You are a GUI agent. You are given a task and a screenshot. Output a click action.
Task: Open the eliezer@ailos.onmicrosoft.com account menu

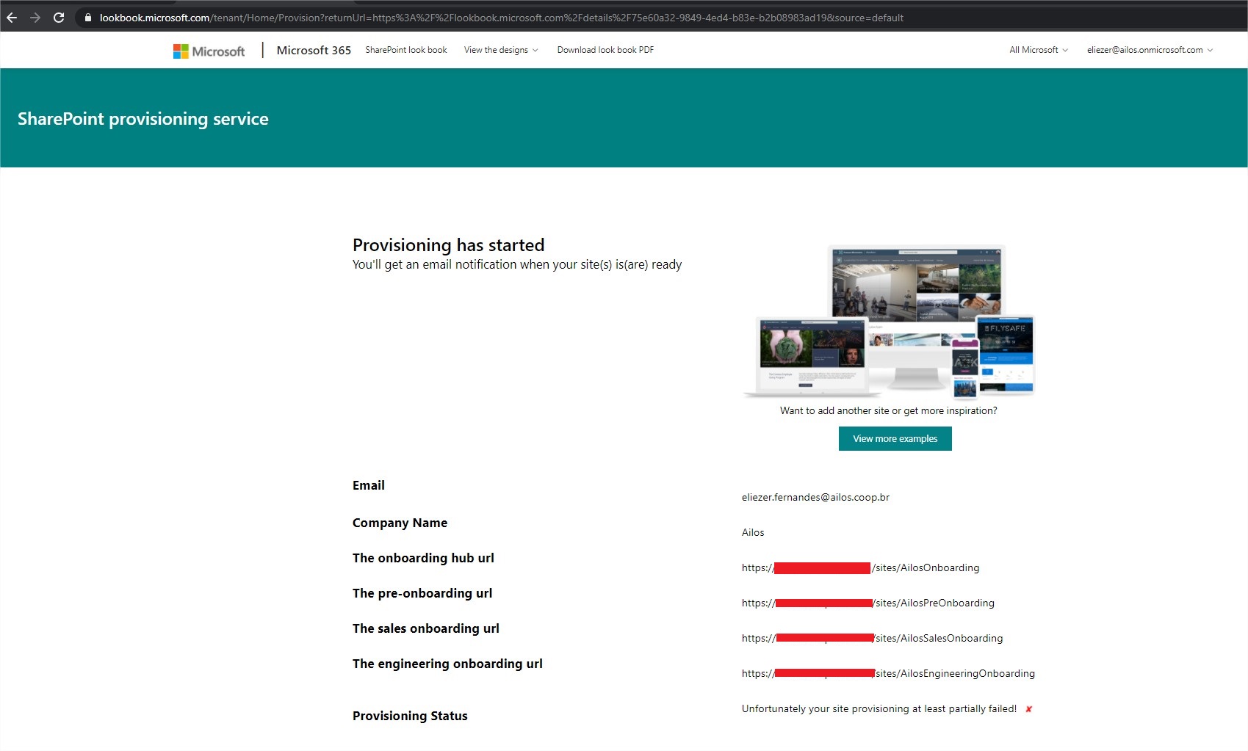pyautogui.click(x=1148, y=50)
